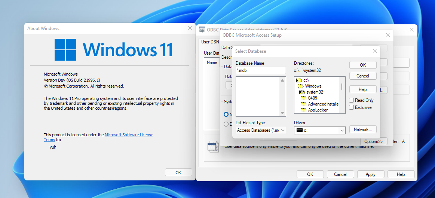The height and width of the screenshot is (198, 435).
Task: Click OK in the Select Database dialog
Action: pyautogui.click(x=363, y=65)
